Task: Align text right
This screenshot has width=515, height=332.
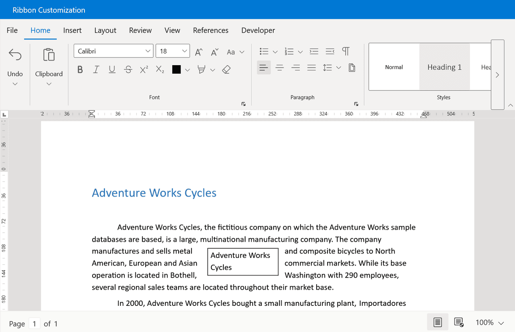Action: (x=296, y=68)
